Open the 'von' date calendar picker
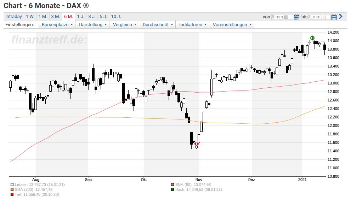This screenshot has height=199, width=351. click(296, 17)
